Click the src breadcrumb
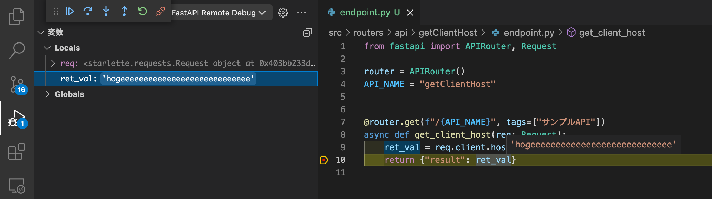 coord(335,33)
